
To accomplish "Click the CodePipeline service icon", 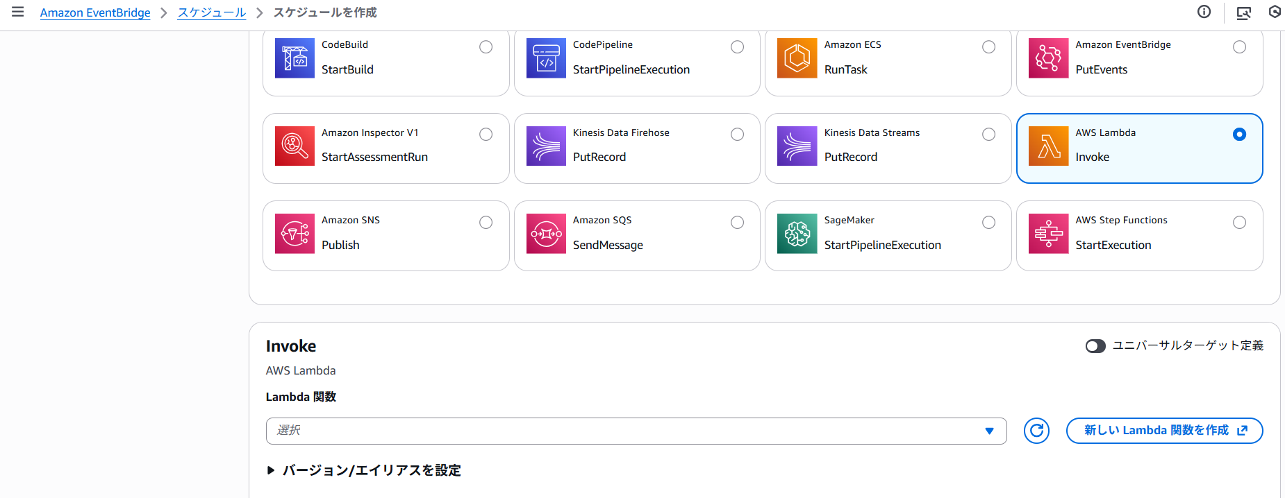I will 546,58.
